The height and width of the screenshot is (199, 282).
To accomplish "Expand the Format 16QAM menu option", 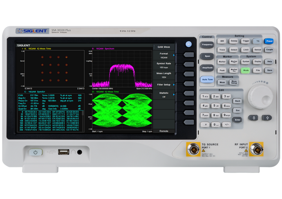I will point(164,55).
